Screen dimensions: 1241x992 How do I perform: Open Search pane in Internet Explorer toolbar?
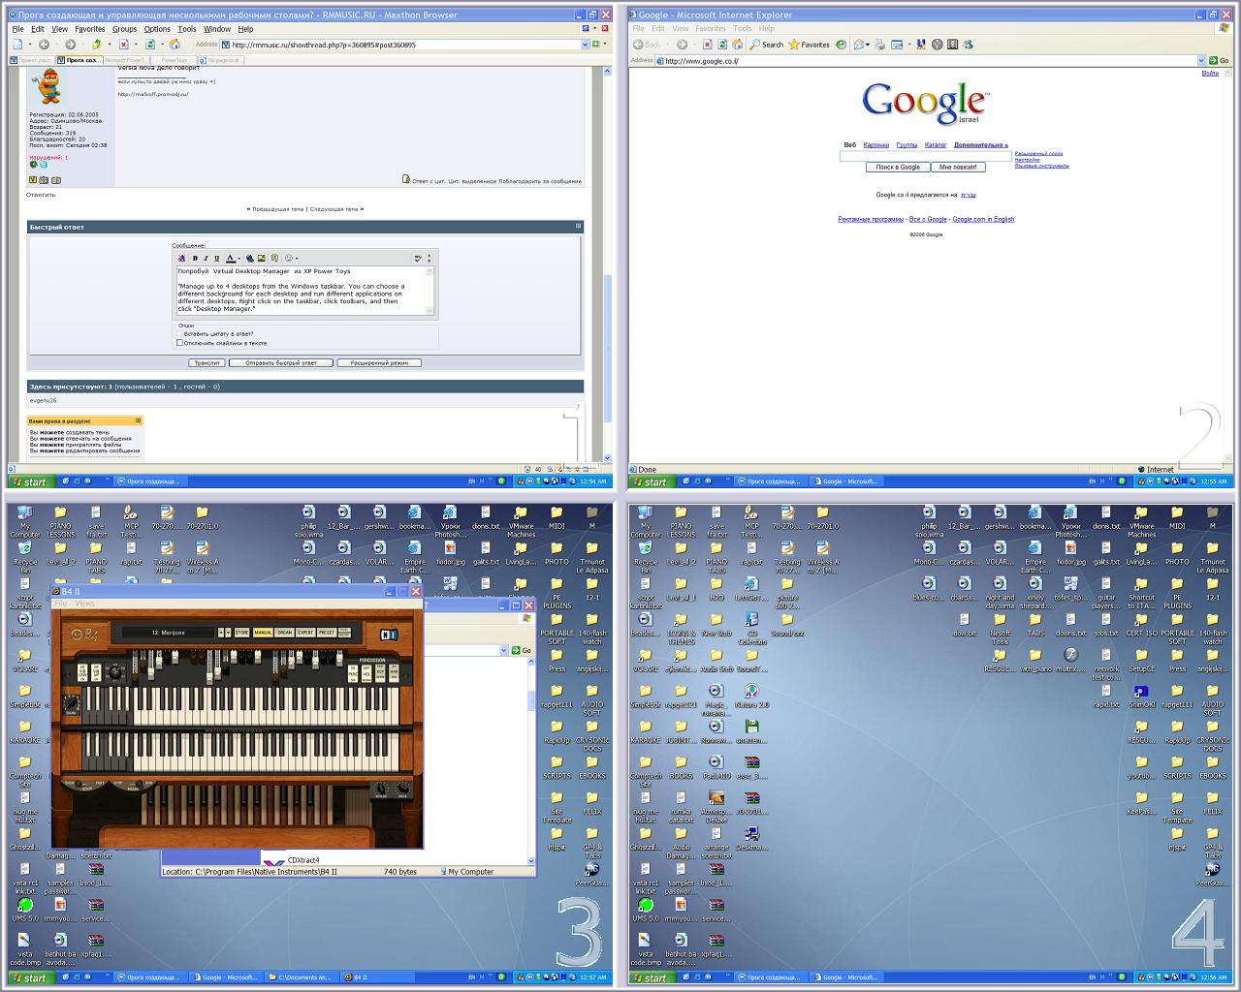tap(766, 45)
